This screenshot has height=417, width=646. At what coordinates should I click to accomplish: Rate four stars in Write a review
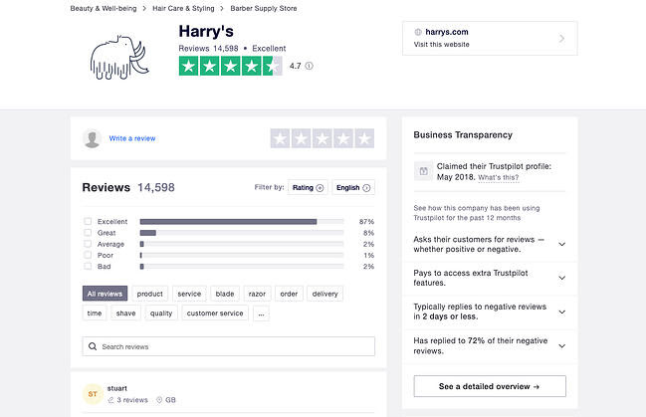(x=343, y=138)
